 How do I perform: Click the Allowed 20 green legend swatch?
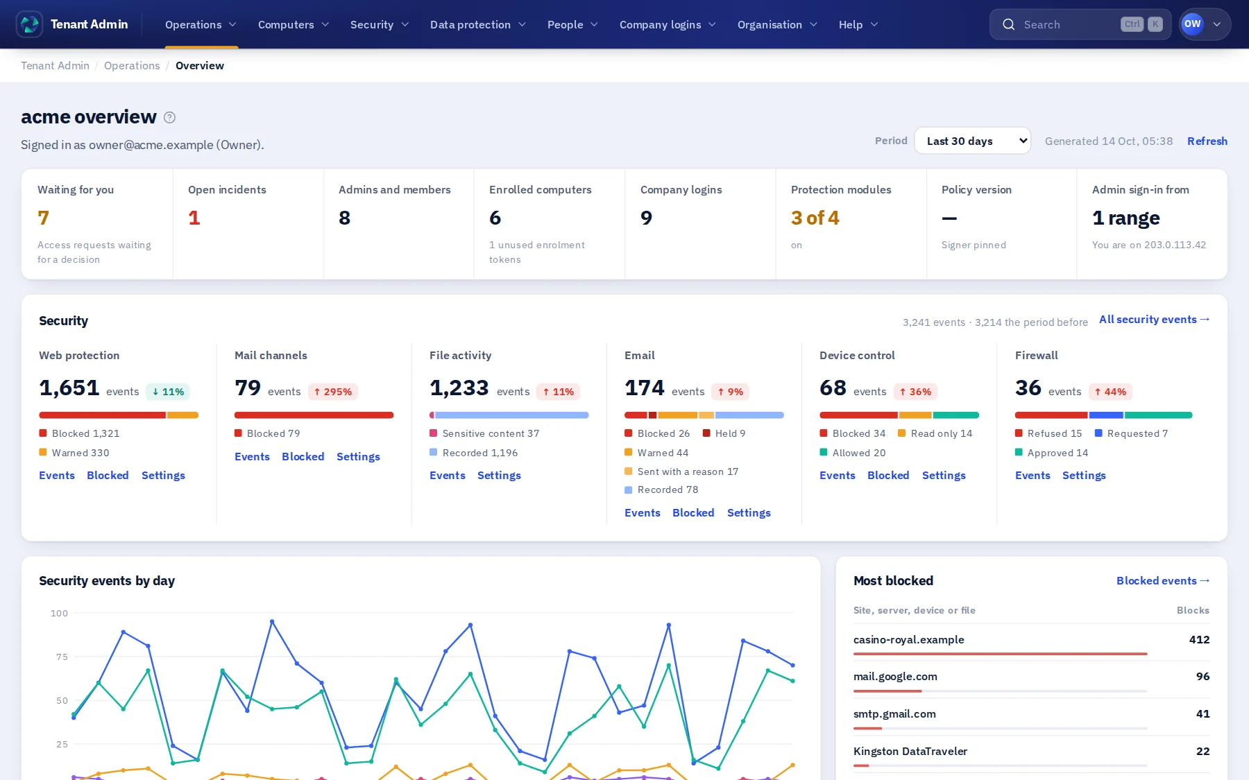pyautogui.click(x=824, y=452)
